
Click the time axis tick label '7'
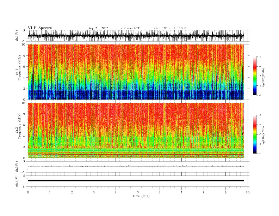coord(182,192)
